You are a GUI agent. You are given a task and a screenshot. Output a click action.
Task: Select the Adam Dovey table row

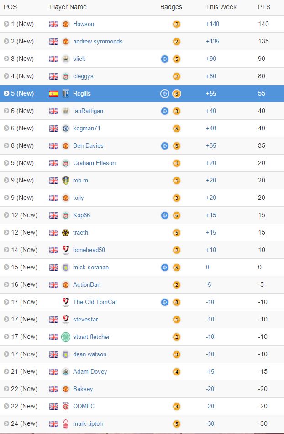point(142,371)
